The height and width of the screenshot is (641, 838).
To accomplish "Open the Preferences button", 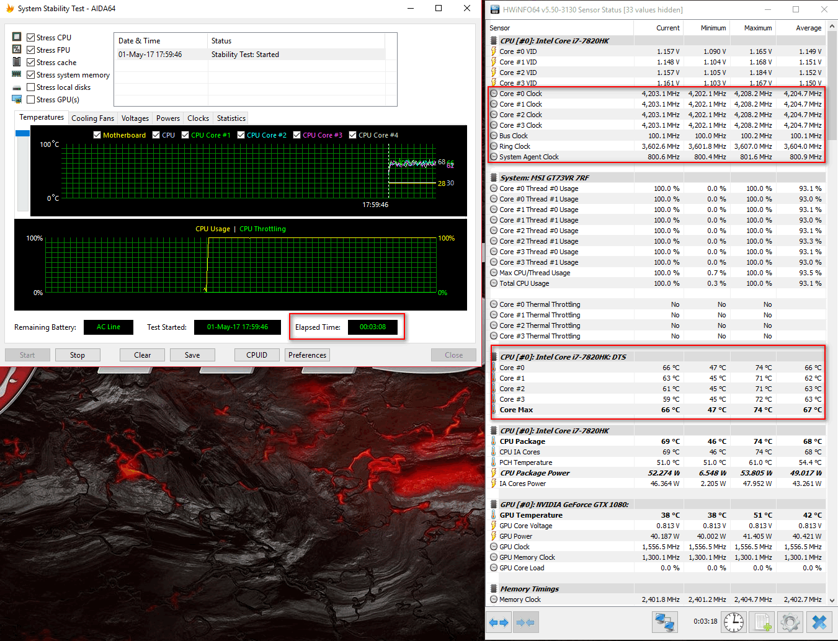I will click(307, 355).
